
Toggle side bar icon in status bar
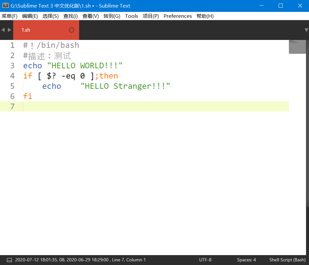tap(10, 260)
